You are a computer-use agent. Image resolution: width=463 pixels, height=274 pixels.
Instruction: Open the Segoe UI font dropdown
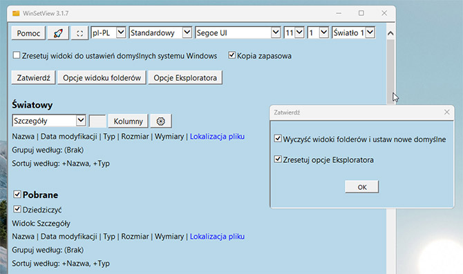click(x=238, y=32)
